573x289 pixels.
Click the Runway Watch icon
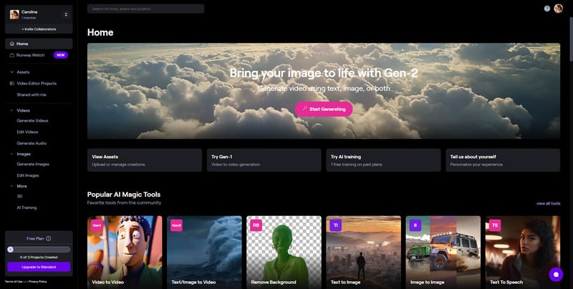coord(12,55)
